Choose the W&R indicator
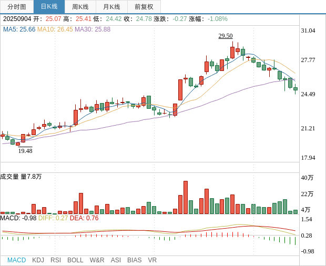The image size is (326, 266). tap(97, 260)
